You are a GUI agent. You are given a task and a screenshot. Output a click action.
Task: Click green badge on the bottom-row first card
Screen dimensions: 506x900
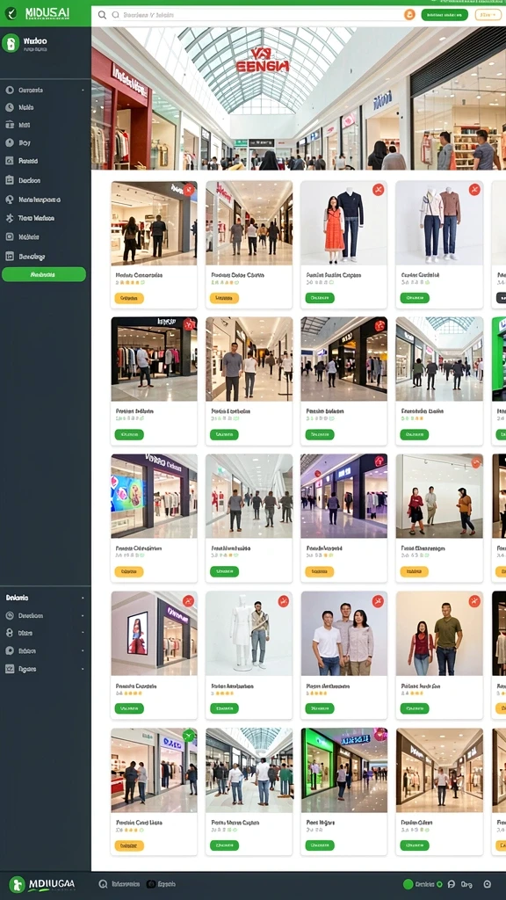coord(189,736)
